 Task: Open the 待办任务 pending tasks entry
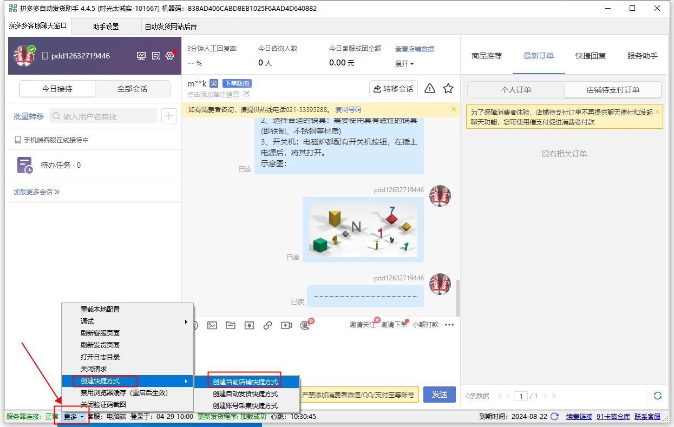point(95,165)
